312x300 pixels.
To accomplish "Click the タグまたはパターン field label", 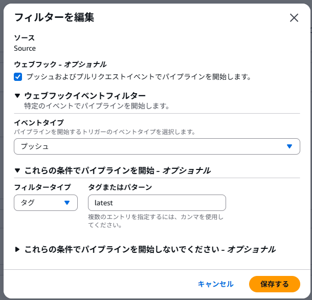I will (x=120, y=187).
